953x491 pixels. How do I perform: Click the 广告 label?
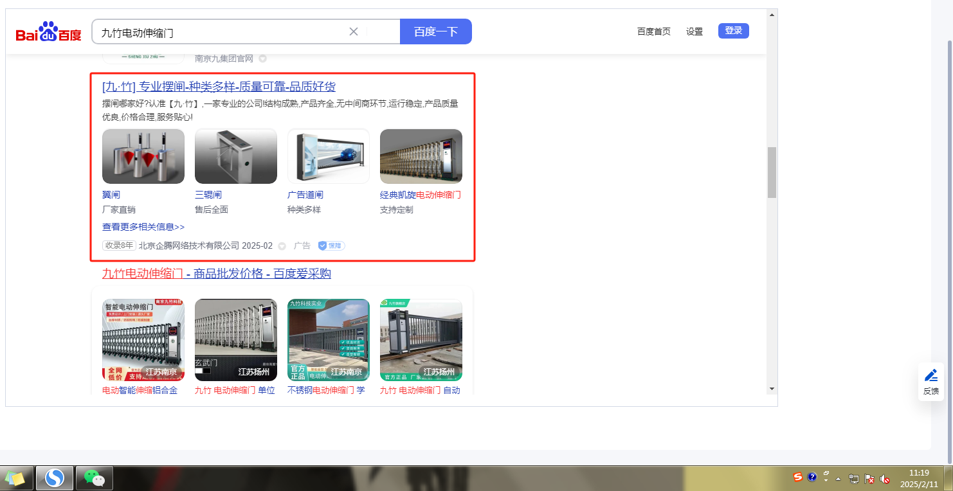[302, 245]
